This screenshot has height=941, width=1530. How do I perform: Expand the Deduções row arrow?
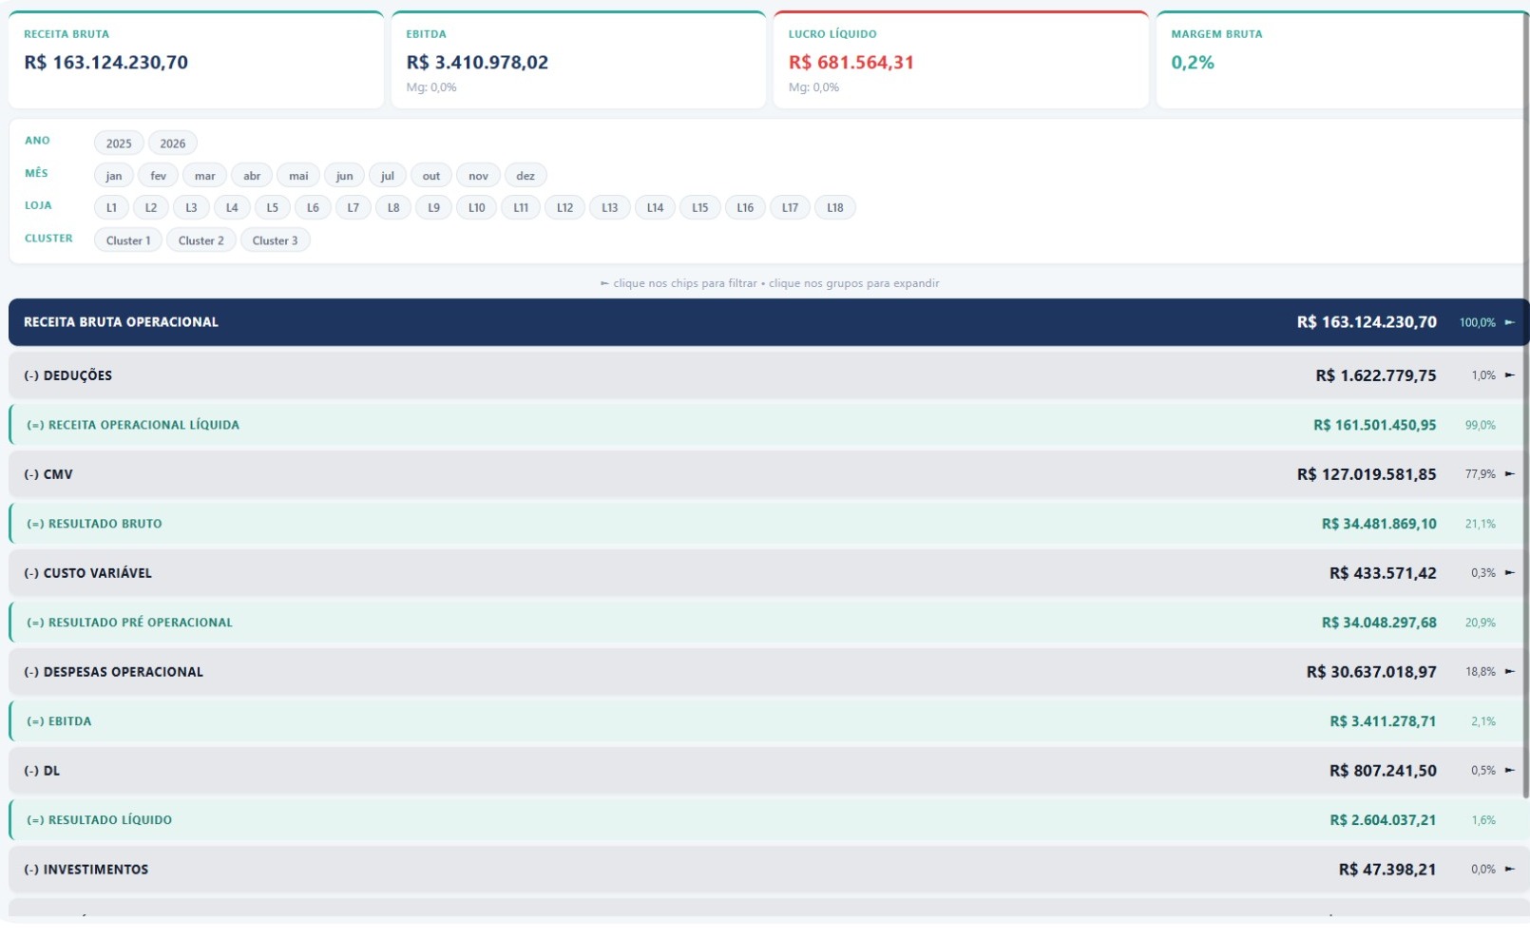point(1510,375)
